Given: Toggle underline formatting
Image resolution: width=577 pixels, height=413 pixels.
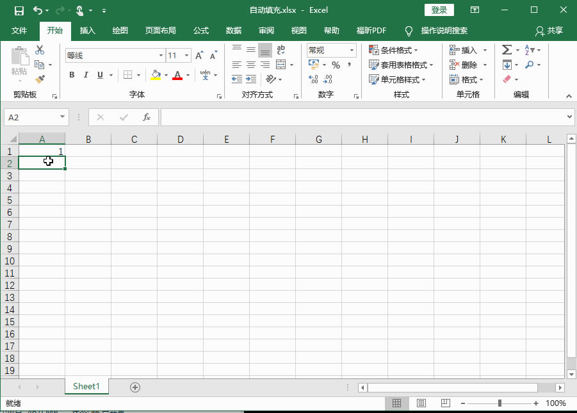Looking at the screenshot, I should 99,75.
